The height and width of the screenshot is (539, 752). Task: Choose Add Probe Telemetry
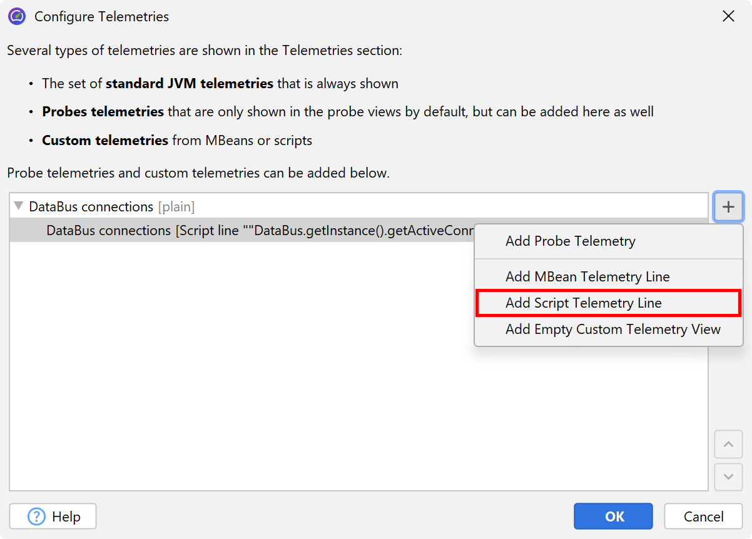[x=570, y=241]
